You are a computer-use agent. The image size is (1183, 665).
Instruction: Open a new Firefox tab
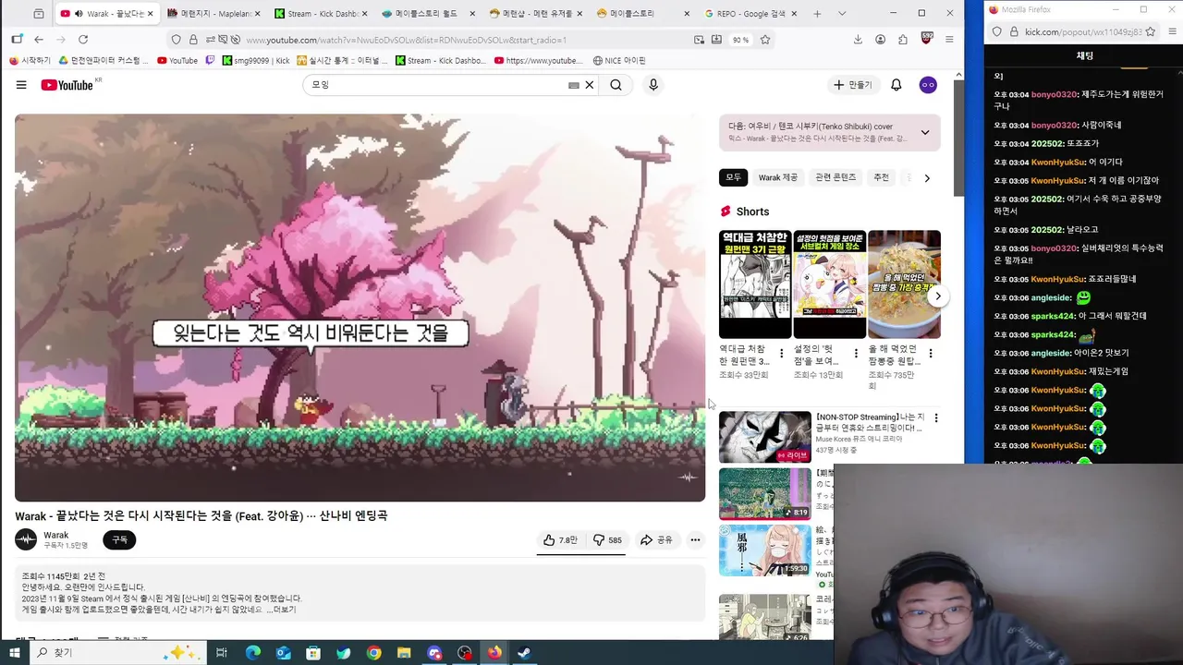click(x=817, y=14)
